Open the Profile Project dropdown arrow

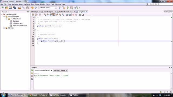[79, 8]
